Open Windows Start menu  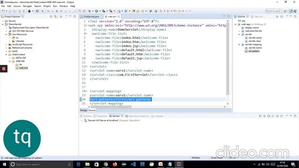click(x=4, y=164)
